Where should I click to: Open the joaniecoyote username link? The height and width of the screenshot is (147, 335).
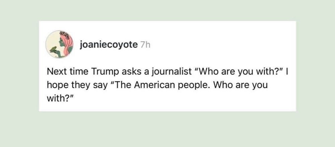tap(109, 45)
